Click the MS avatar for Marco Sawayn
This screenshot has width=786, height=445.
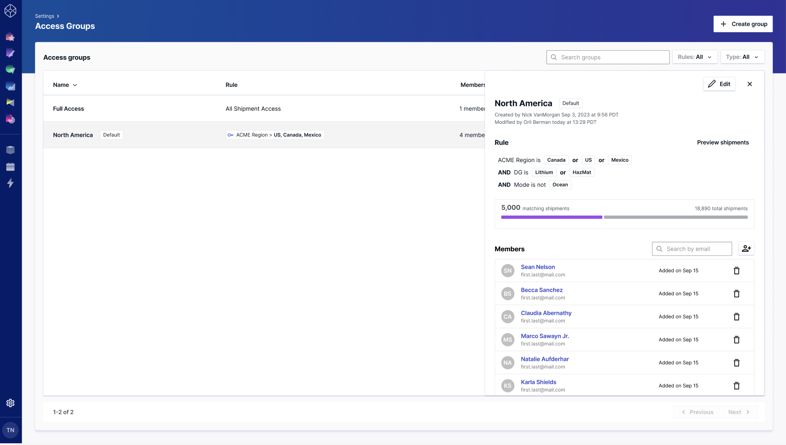[x=508, y=340]
